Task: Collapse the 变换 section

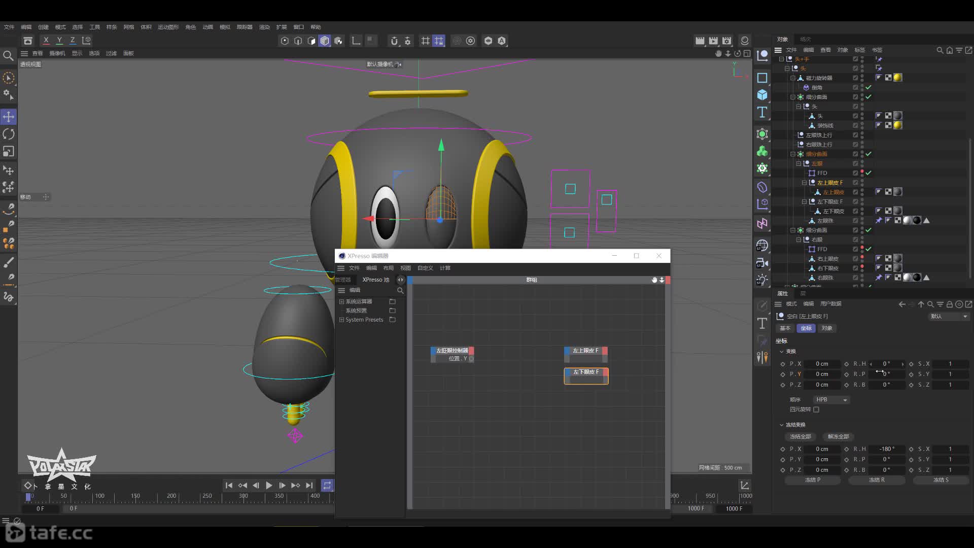Action: [x=781, y=351]
